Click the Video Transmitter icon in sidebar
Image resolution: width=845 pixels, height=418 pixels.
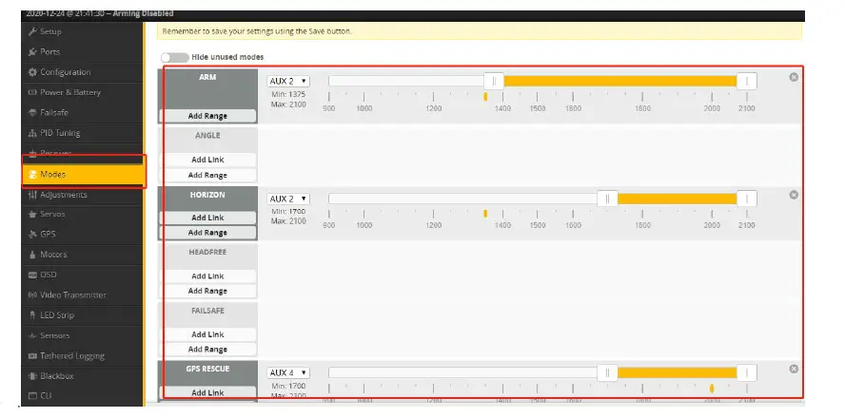(32, 295)
